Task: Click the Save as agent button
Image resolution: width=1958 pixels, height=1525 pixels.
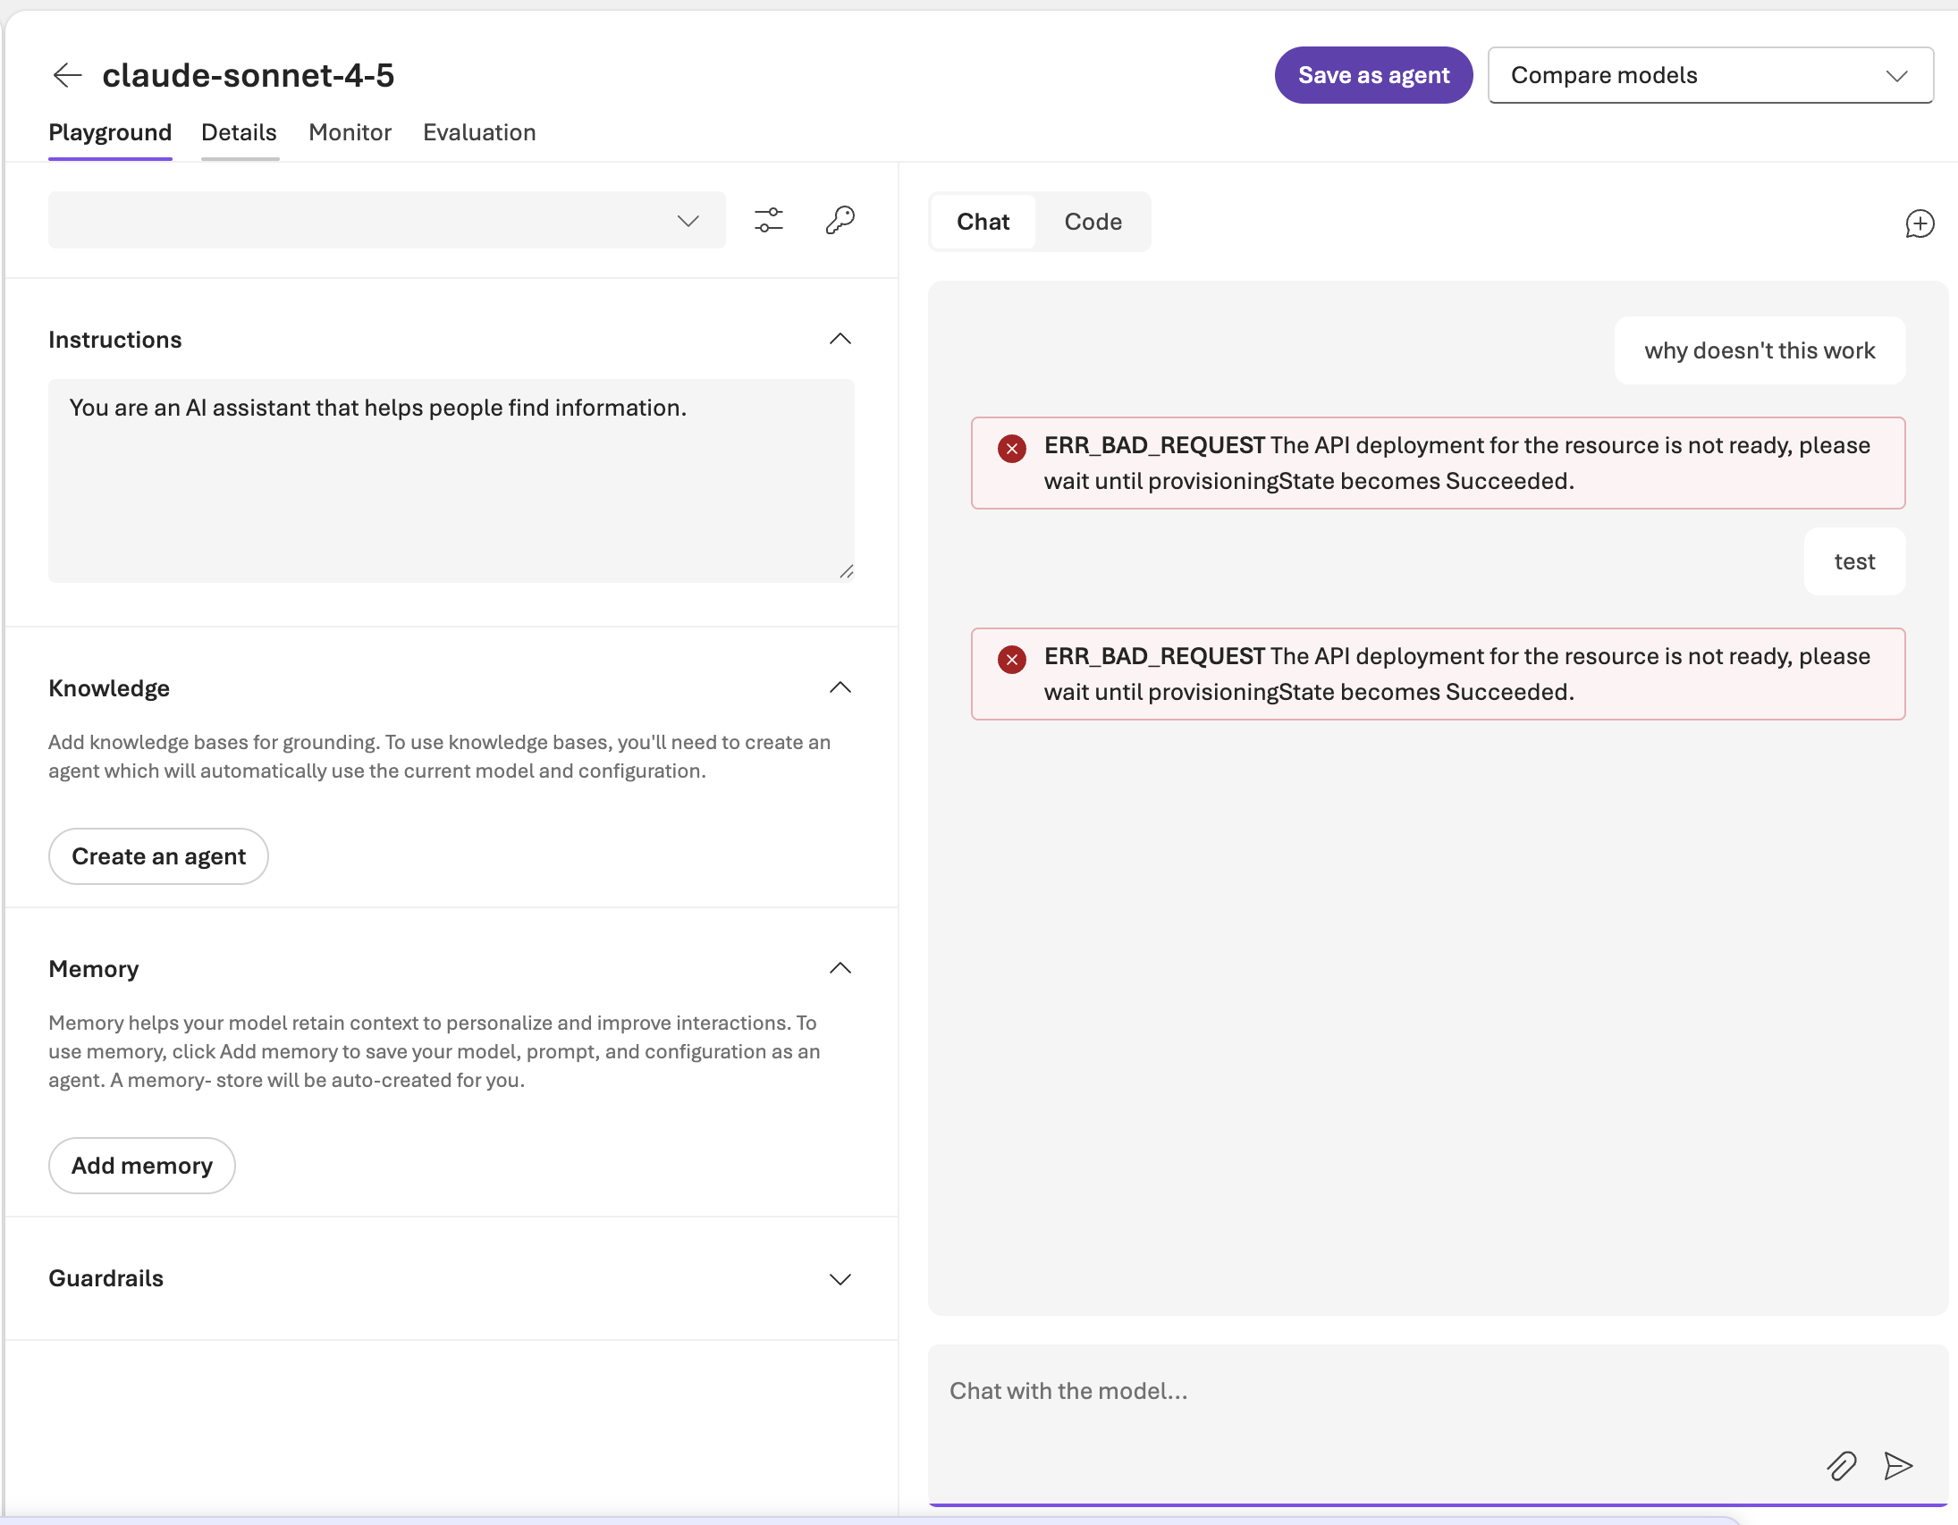Action: [x=1372, y=75]
